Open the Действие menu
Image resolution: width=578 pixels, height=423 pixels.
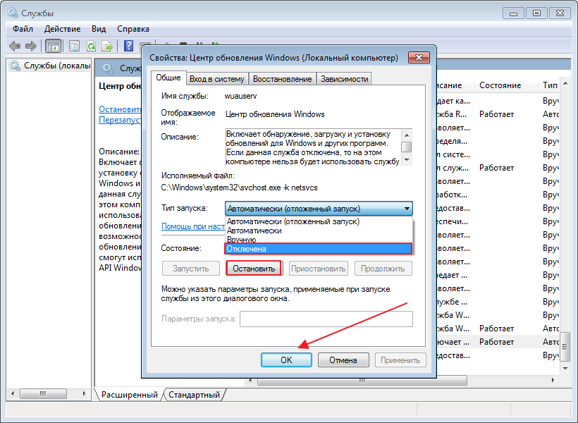tap(62, 29)
